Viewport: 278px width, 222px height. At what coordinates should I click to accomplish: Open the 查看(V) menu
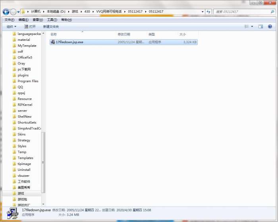point(38,20)
